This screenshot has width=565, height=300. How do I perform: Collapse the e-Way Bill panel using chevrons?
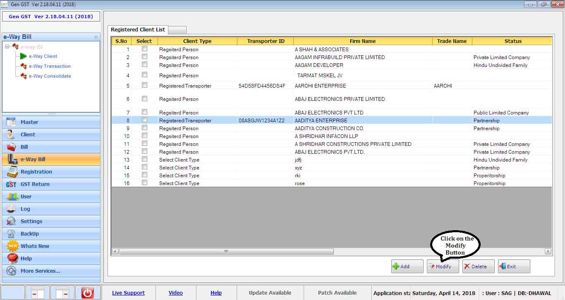(96, 37)
